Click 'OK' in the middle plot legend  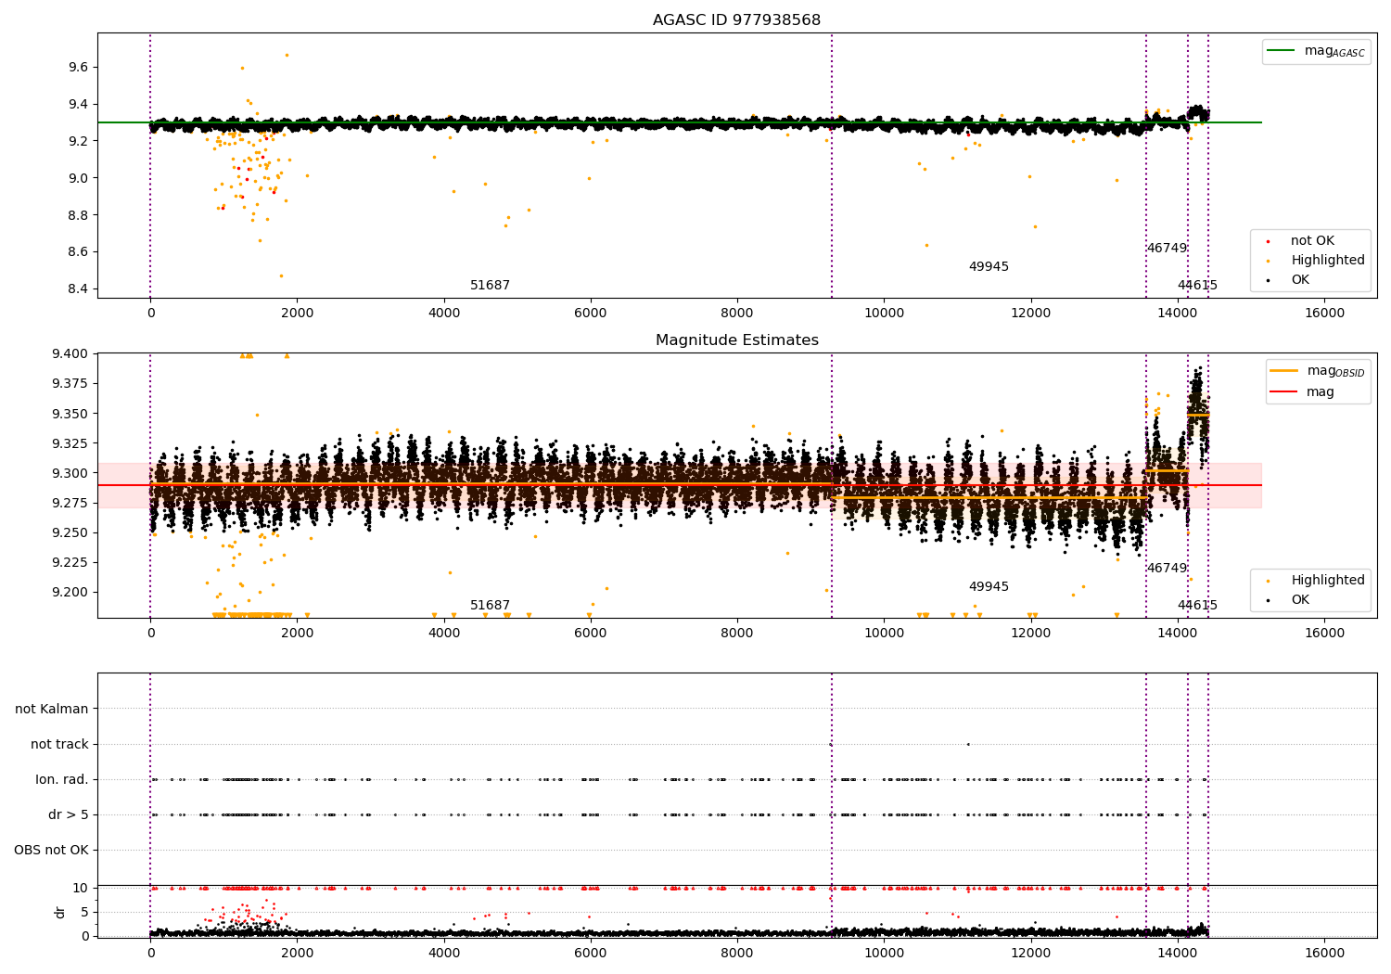pyautogui.click(x=1300, y=600)
